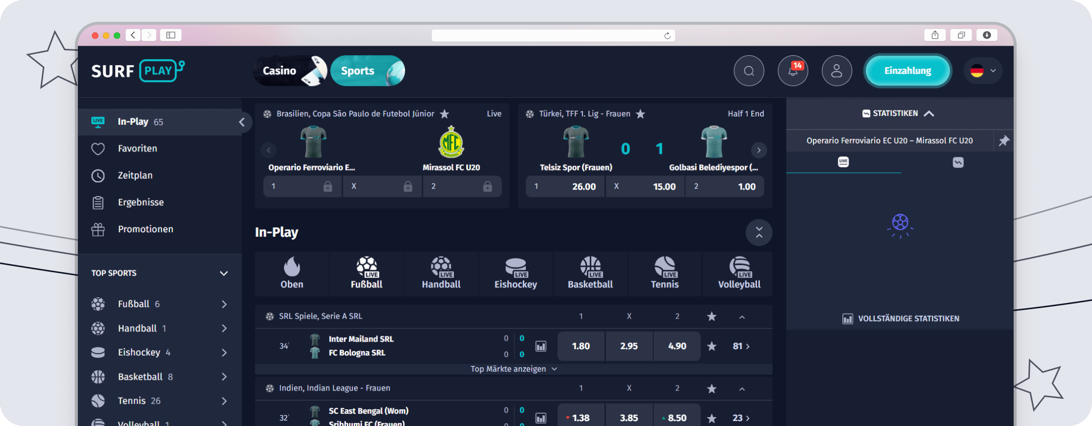Bet 4.90 on FC Bologna SRL
1092x426 pixels.
(677, 346)
